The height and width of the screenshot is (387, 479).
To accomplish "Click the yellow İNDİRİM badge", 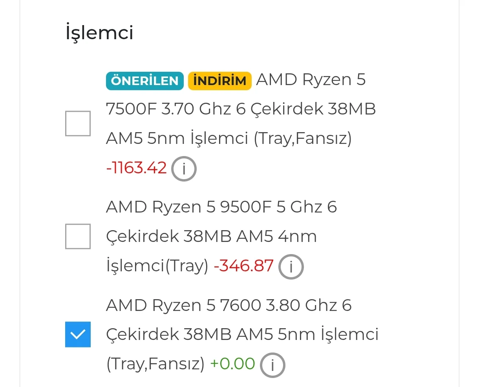I will [x=220, y=81].
